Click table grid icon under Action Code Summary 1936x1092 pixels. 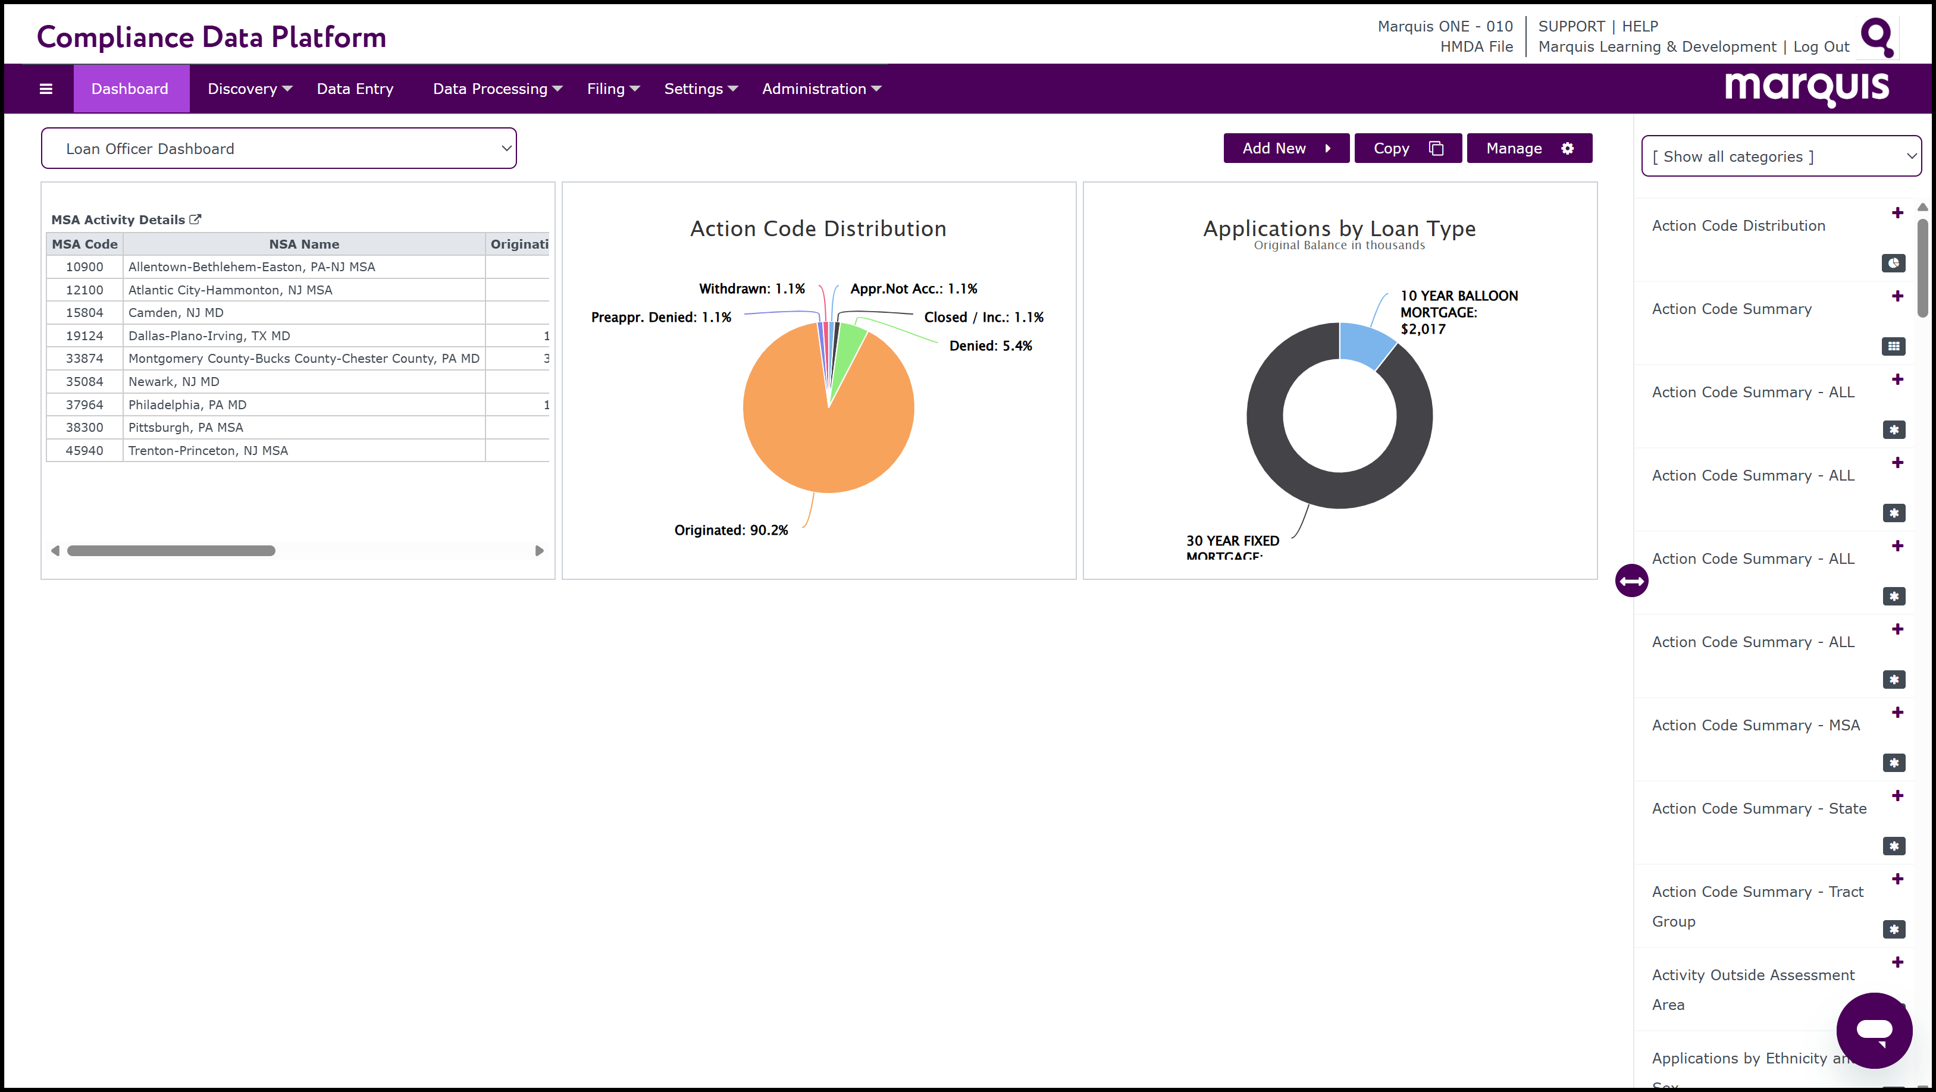pyautogui.click(x=1893, y=347)
